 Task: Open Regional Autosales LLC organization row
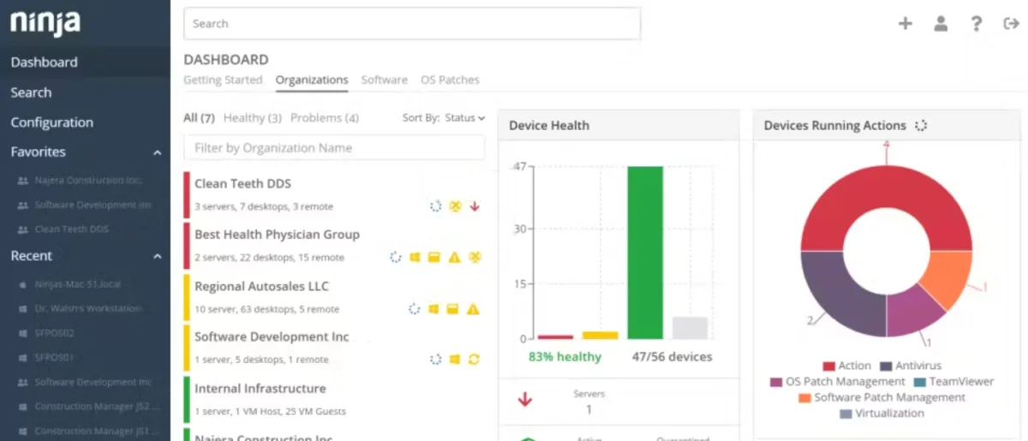[334, 297]
